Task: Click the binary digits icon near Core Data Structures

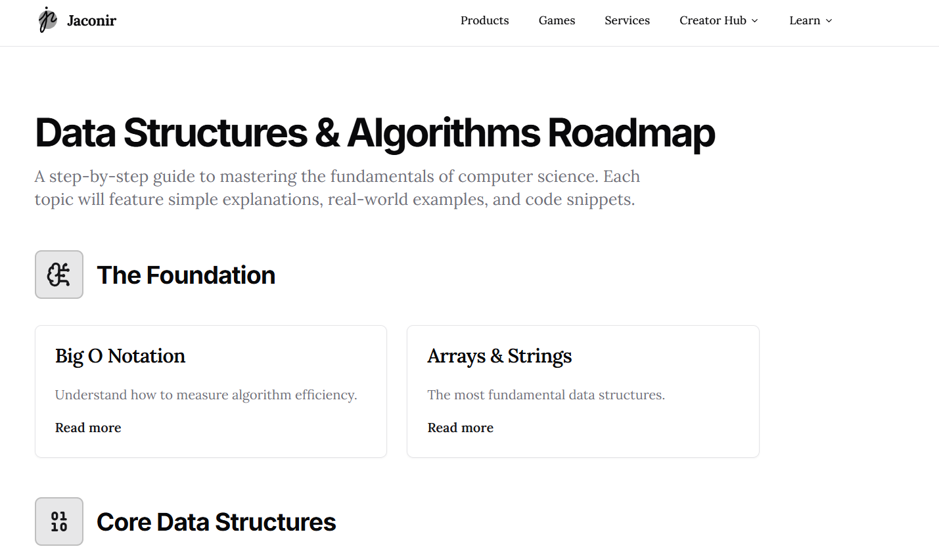Action: (58, 521)
